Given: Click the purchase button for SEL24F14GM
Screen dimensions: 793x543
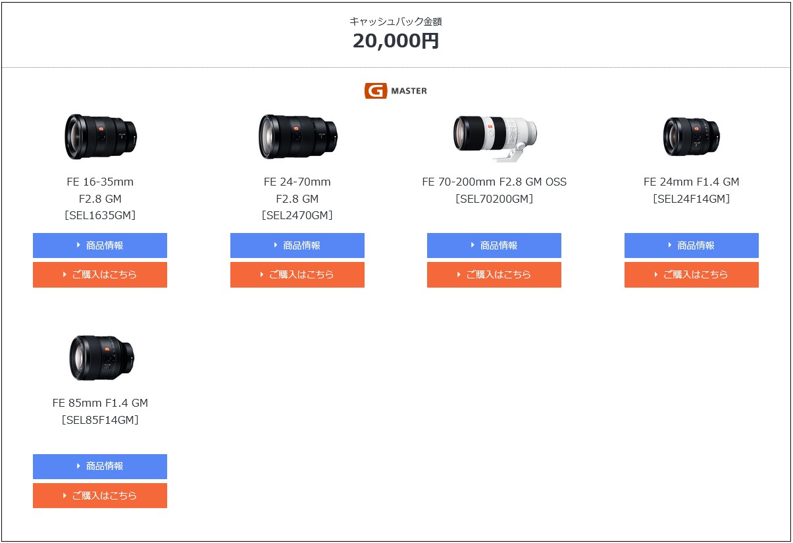Looking at the screenshot, I should 692,275.
